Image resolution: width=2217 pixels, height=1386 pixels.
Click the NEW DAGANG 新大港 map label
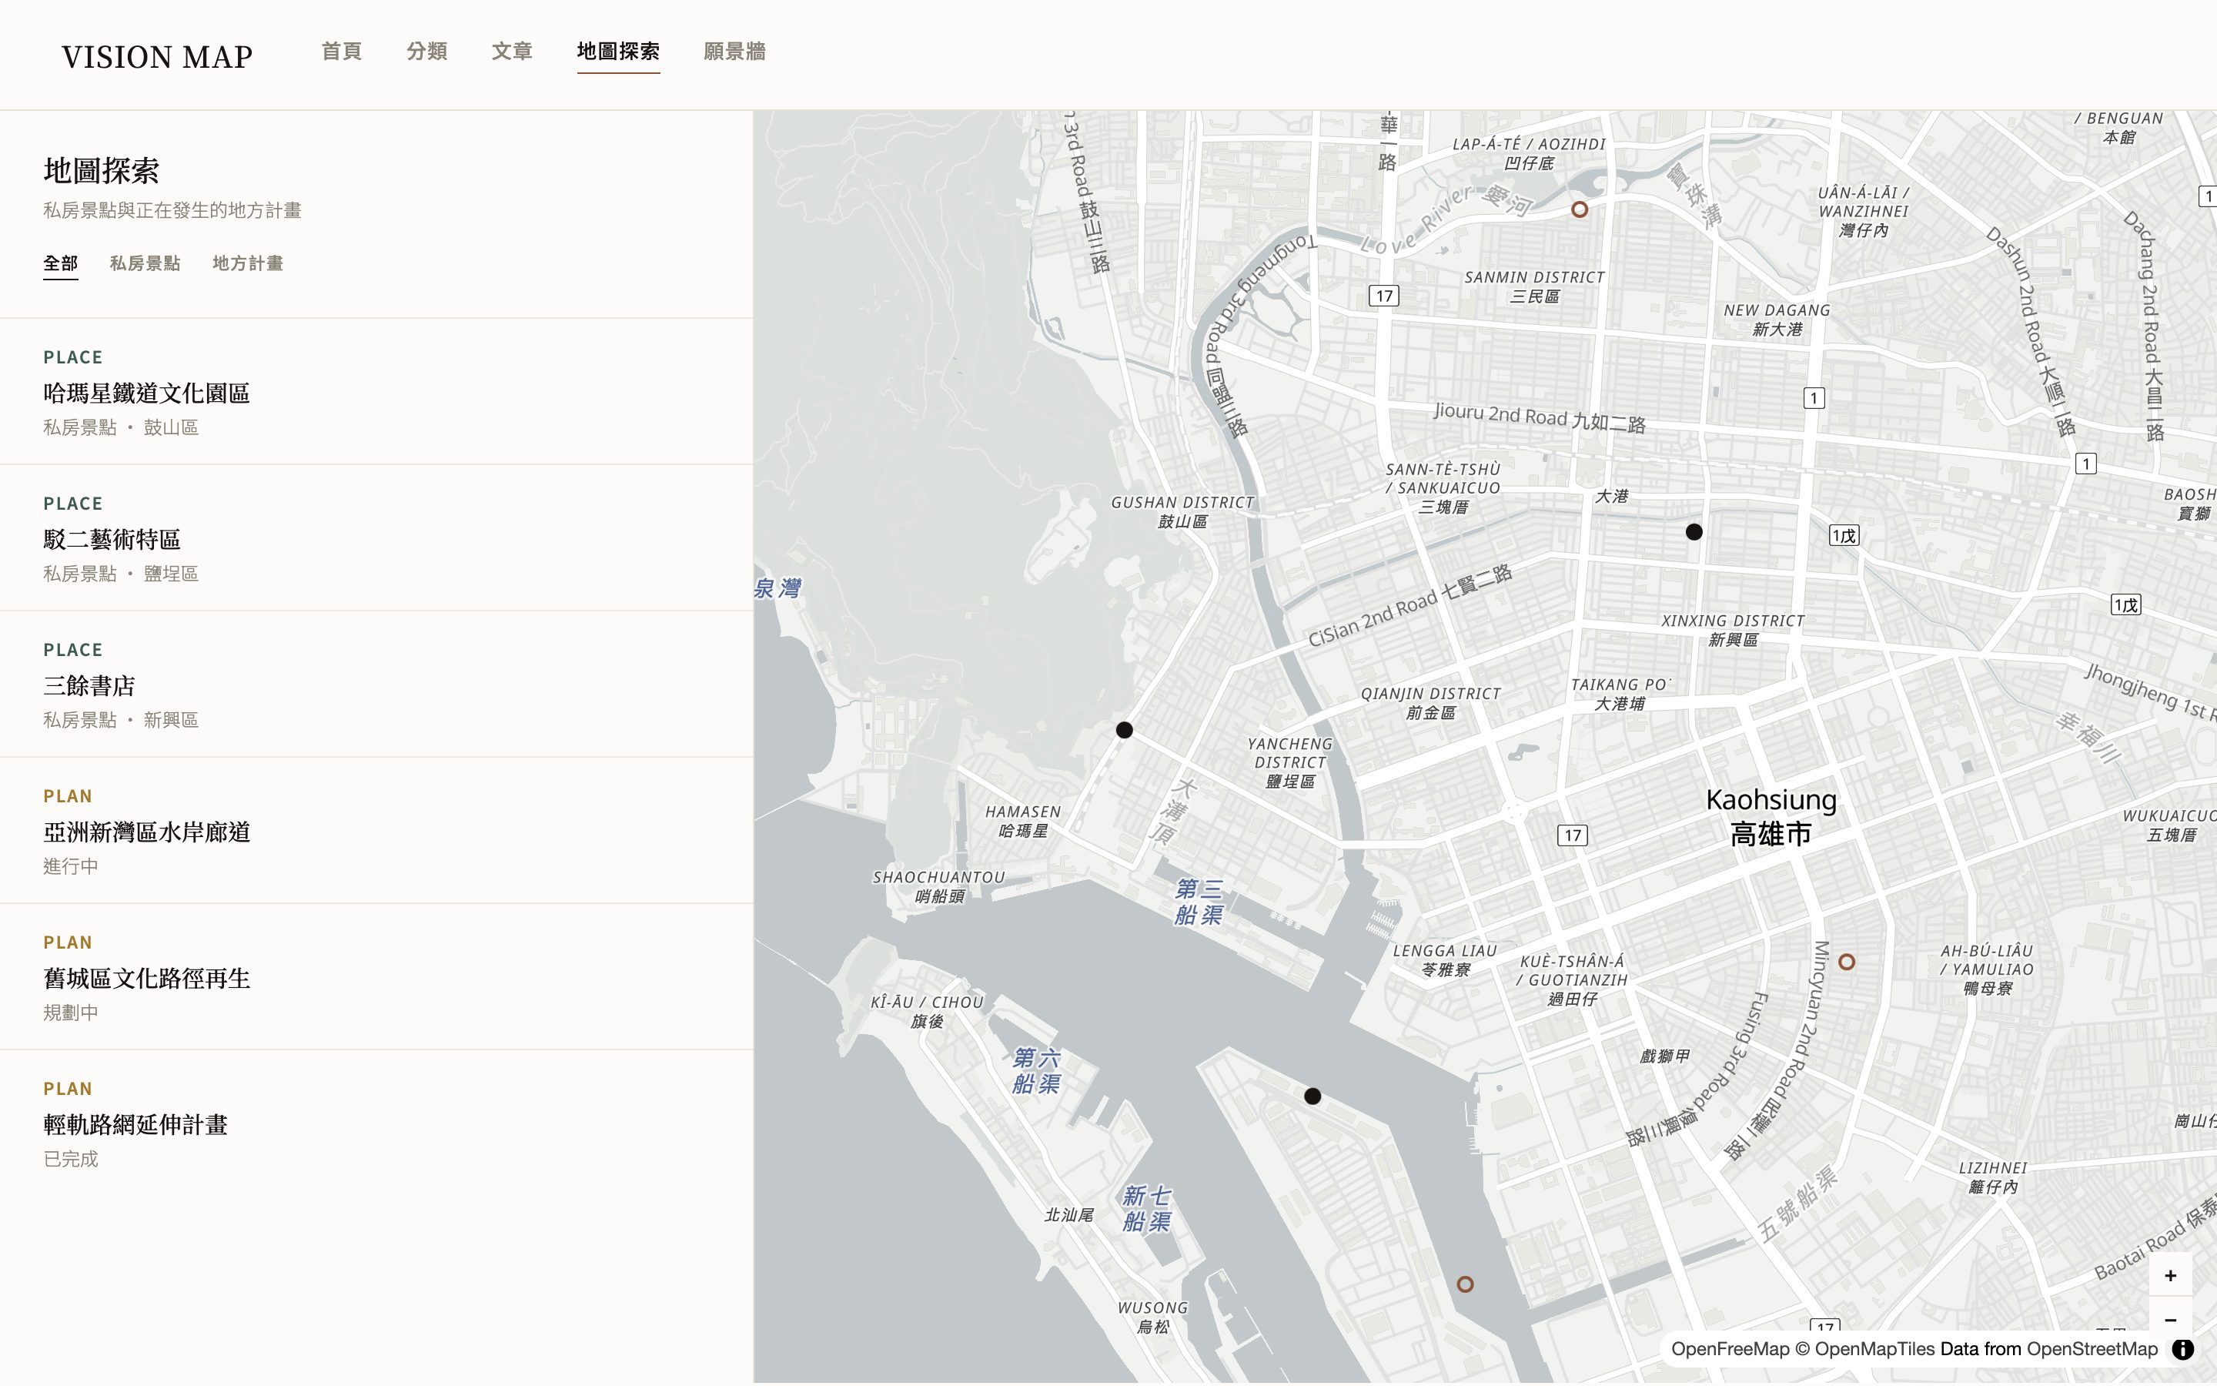(1777, 320)
